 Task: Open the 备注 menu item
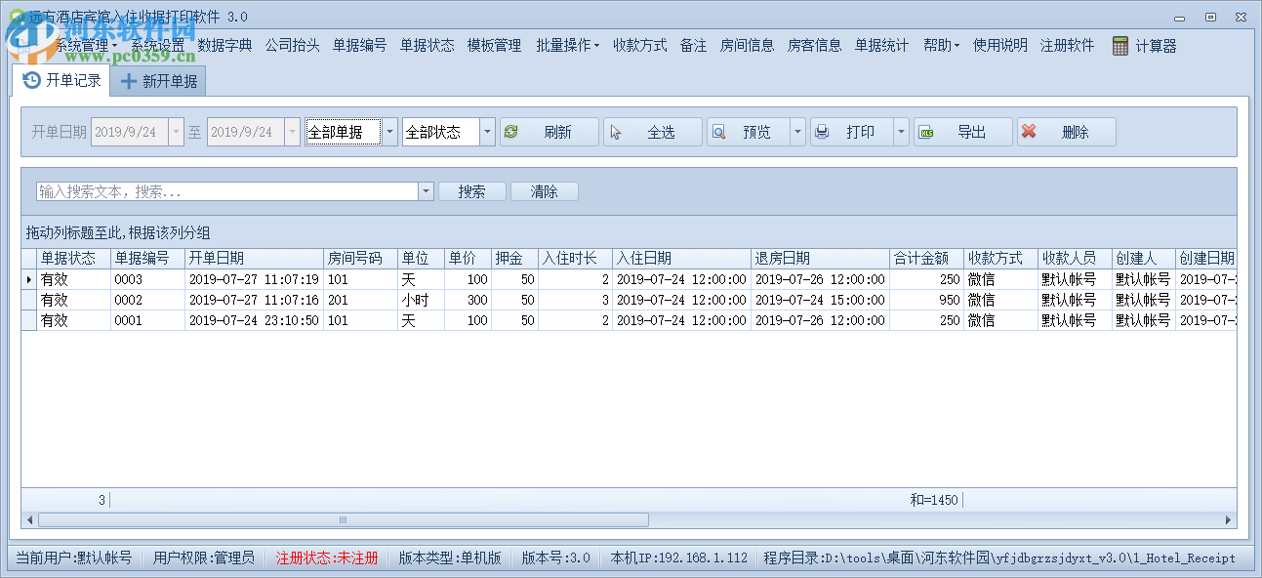click(x=693, y=45)
